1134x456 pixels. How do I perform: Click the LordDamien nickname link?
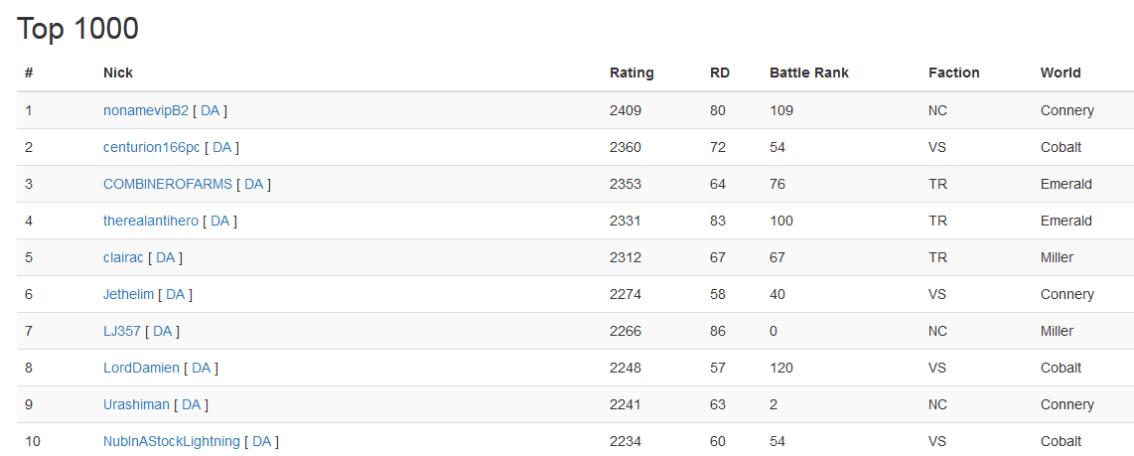point(141,368)
